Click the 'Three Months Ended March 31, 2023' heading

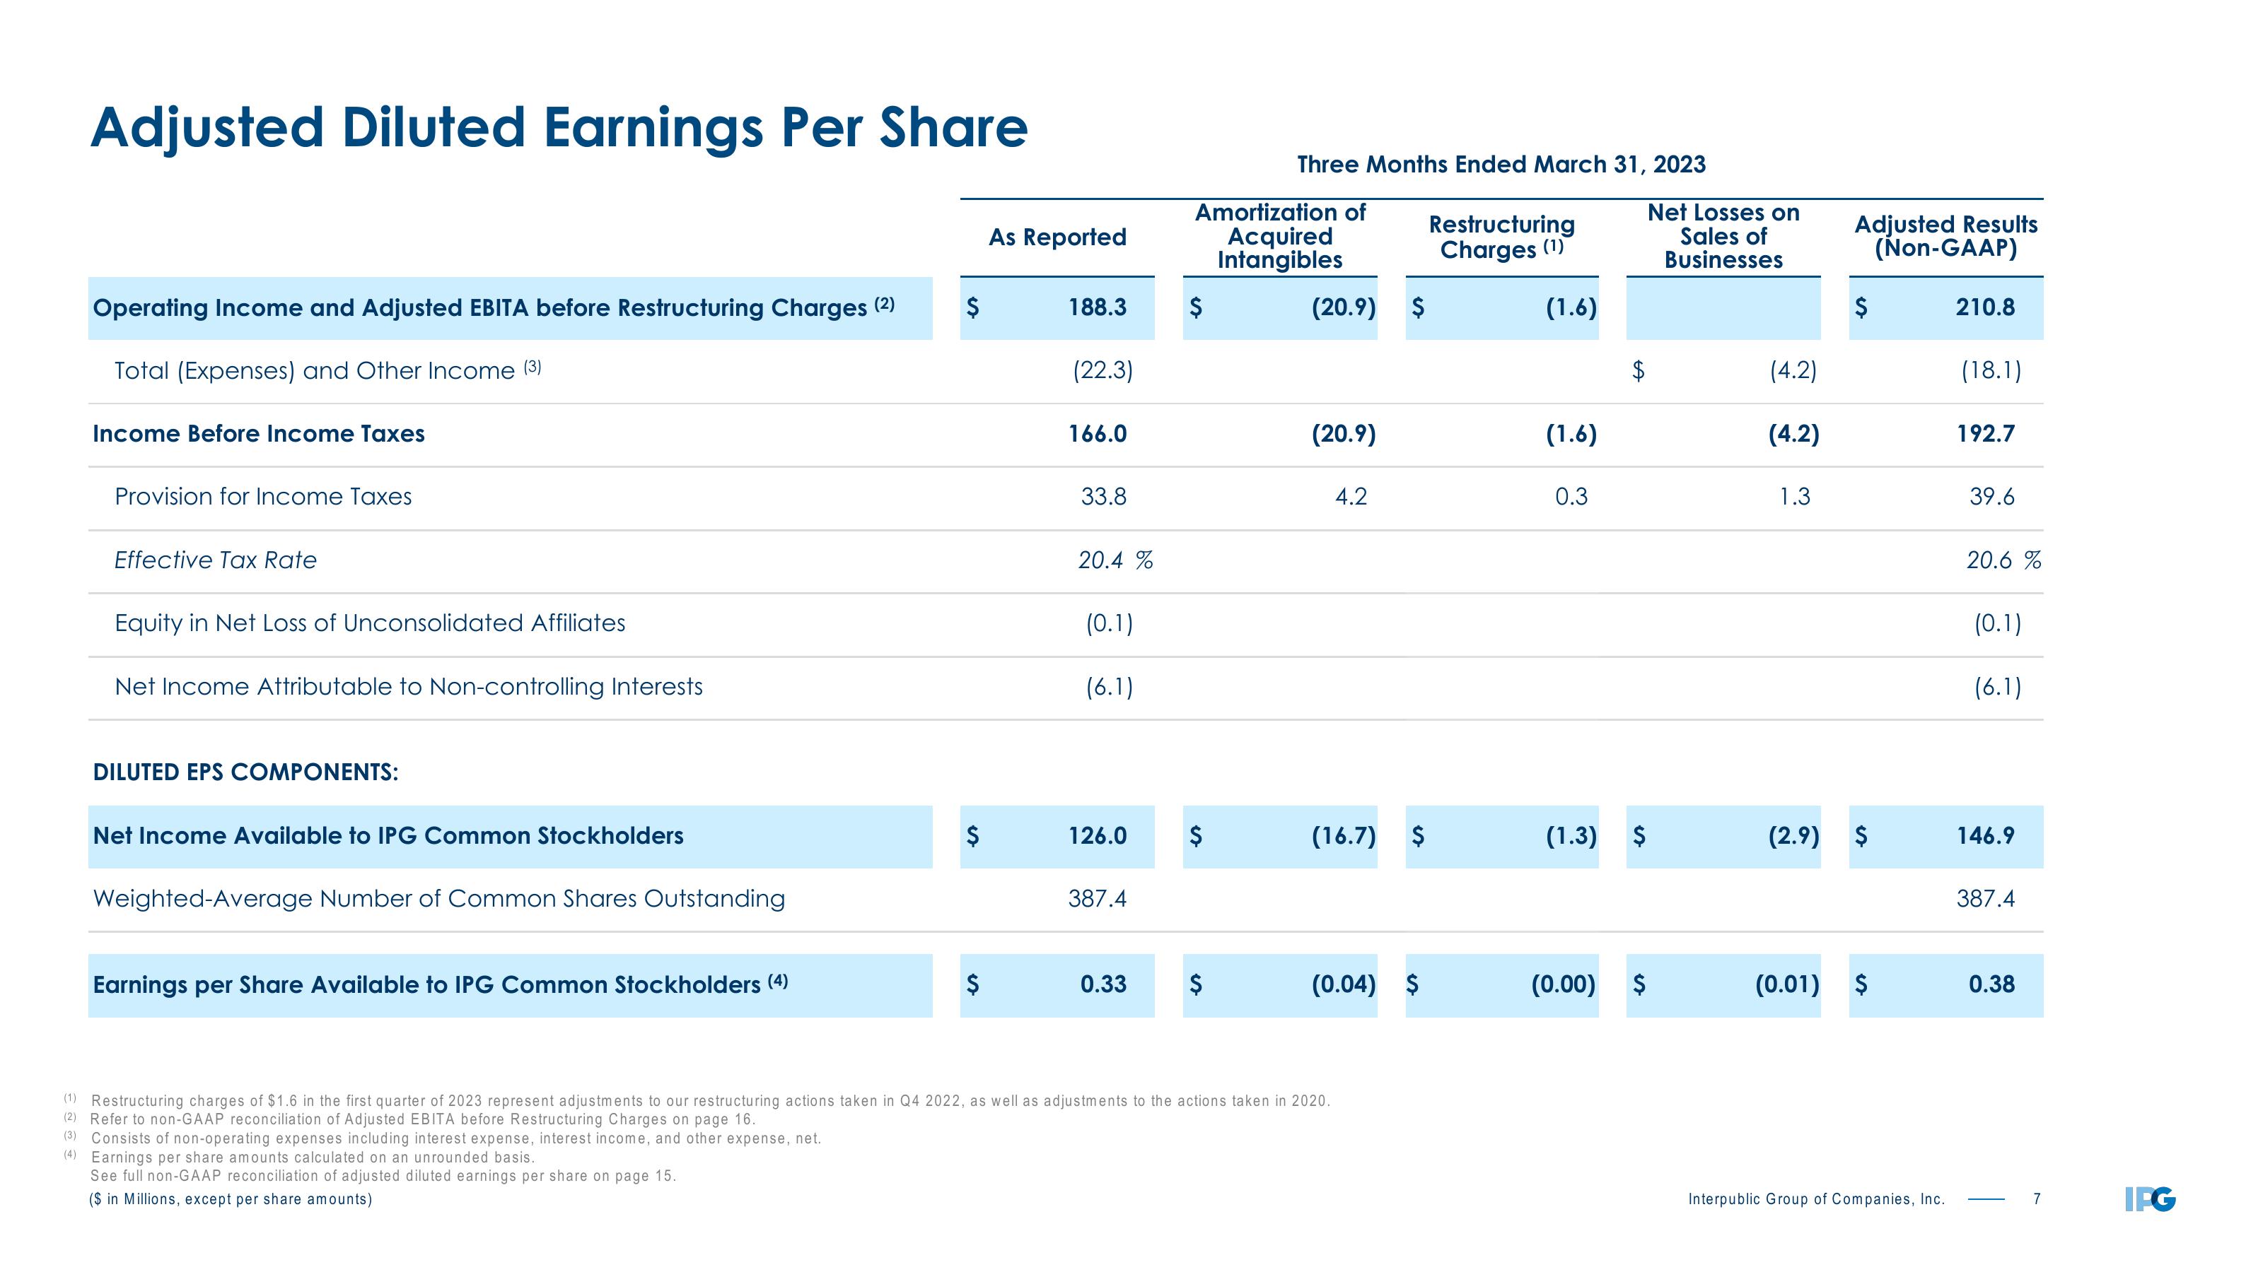click(x=1501, y=164)
